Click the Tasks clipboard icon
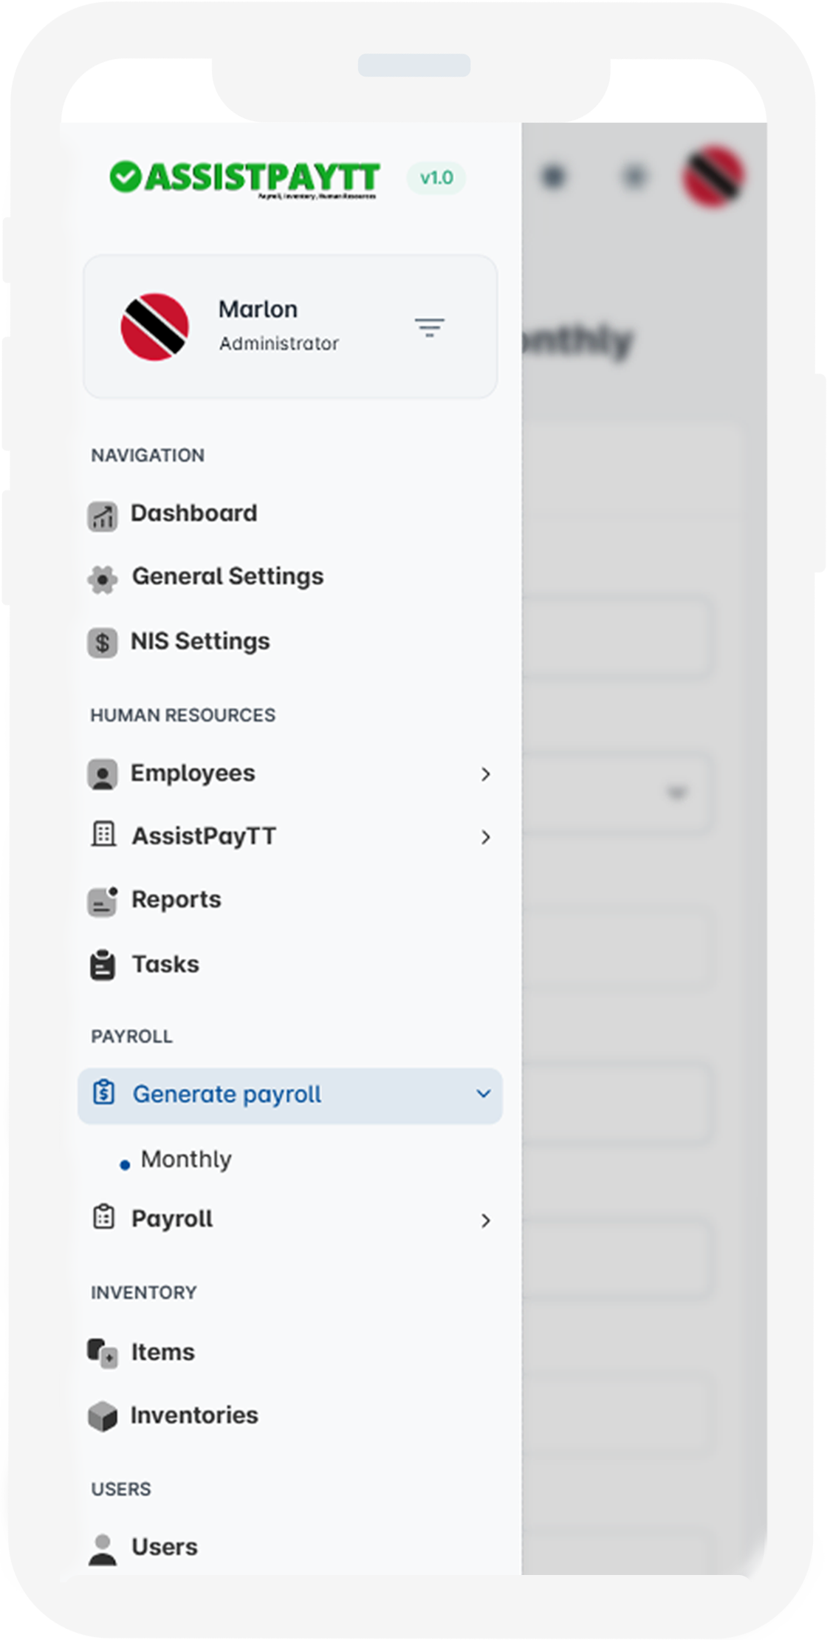 pos(103,966)
